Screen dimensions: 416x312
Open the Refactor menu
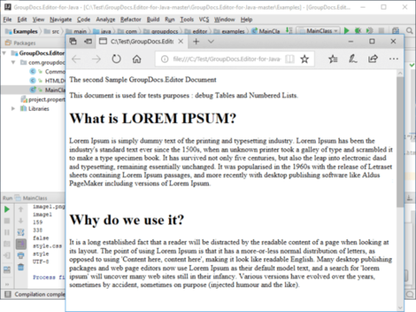(131, 19)
